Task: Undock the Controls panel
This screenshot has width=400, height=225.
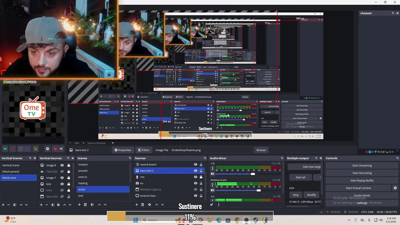Action: pos(397,158)
